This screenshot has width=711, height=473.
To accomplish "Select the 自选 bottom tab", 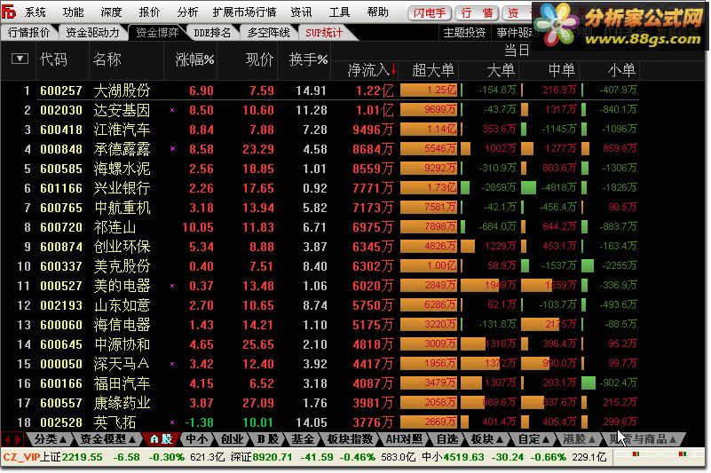I will [447, 439].
